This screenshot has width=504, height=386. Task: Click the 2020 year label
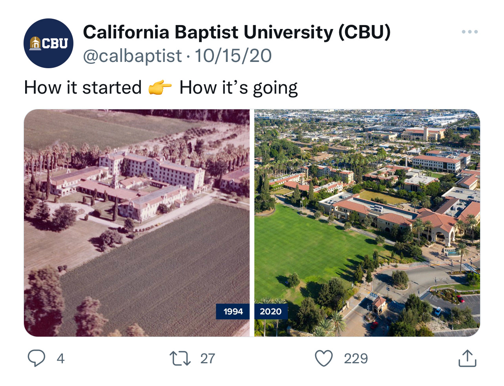[x=271, y=312]
